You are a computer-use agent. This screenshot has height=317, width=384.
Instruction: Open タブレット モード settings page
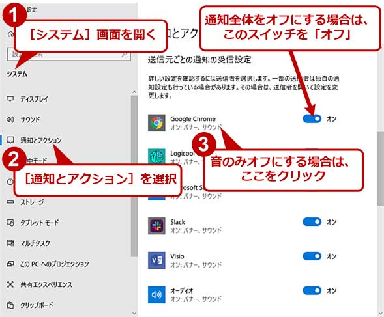pyautogui.click(x=39, y=223)
